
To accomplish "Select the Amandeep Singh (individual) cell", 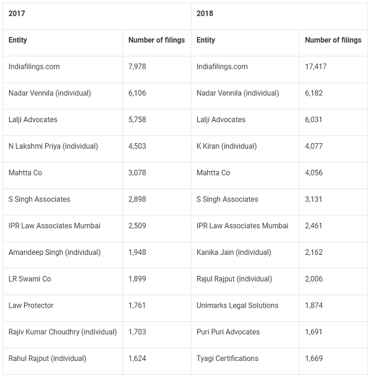I will click(55, 252).
